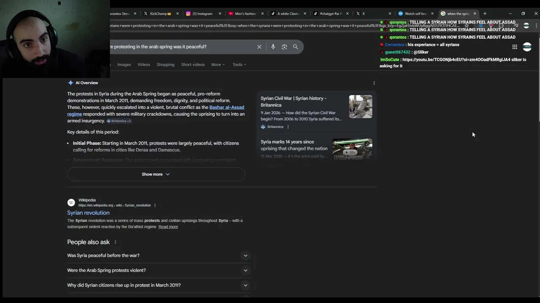
Task: Open the Tools dropdown
Action: [239, 64]
